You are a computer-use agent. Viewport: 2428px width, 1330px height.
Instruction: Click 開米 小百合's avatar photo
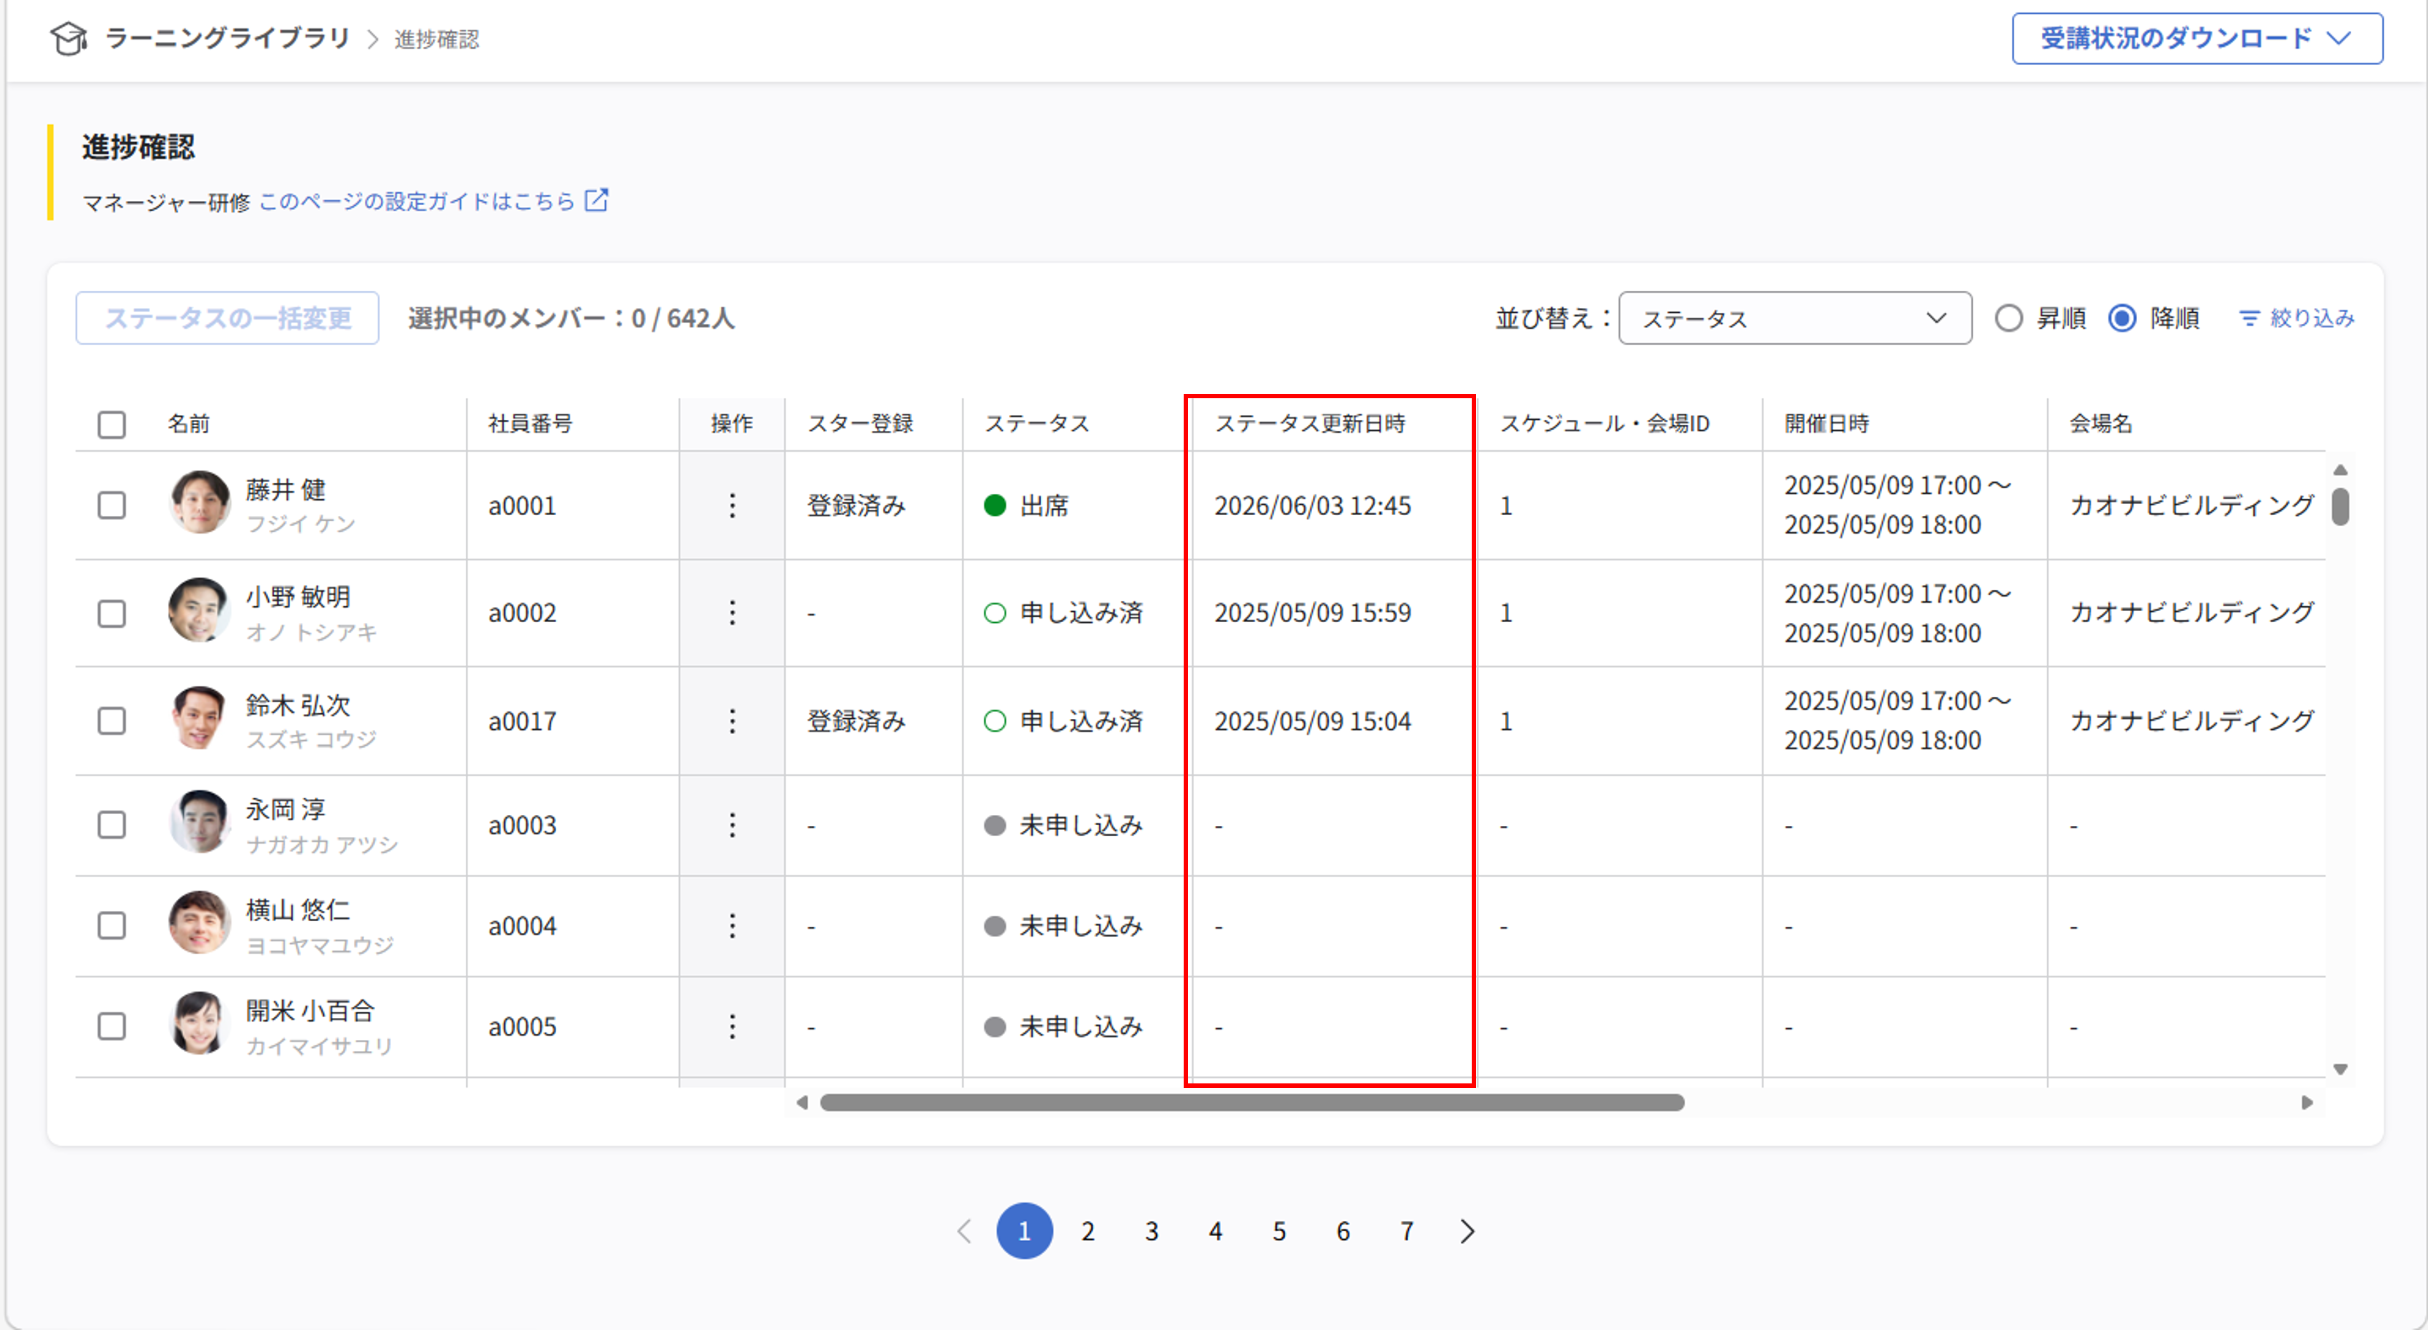tap(200, 1024)
